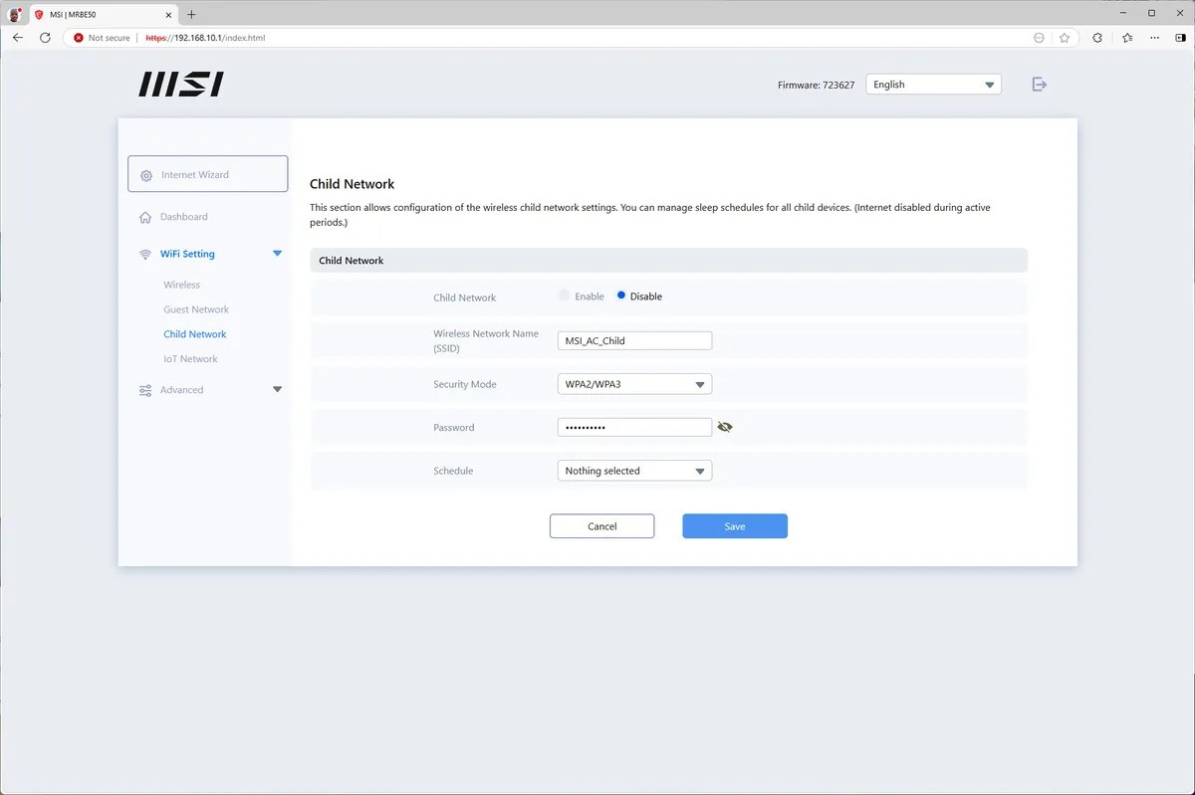Click the browser refresh icon

[x=45, y=38]
